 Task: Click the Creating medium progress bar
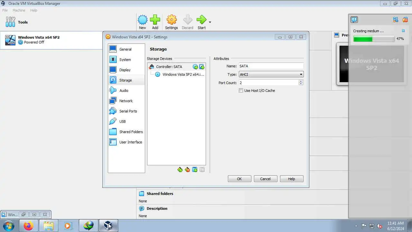pos(374,39)
